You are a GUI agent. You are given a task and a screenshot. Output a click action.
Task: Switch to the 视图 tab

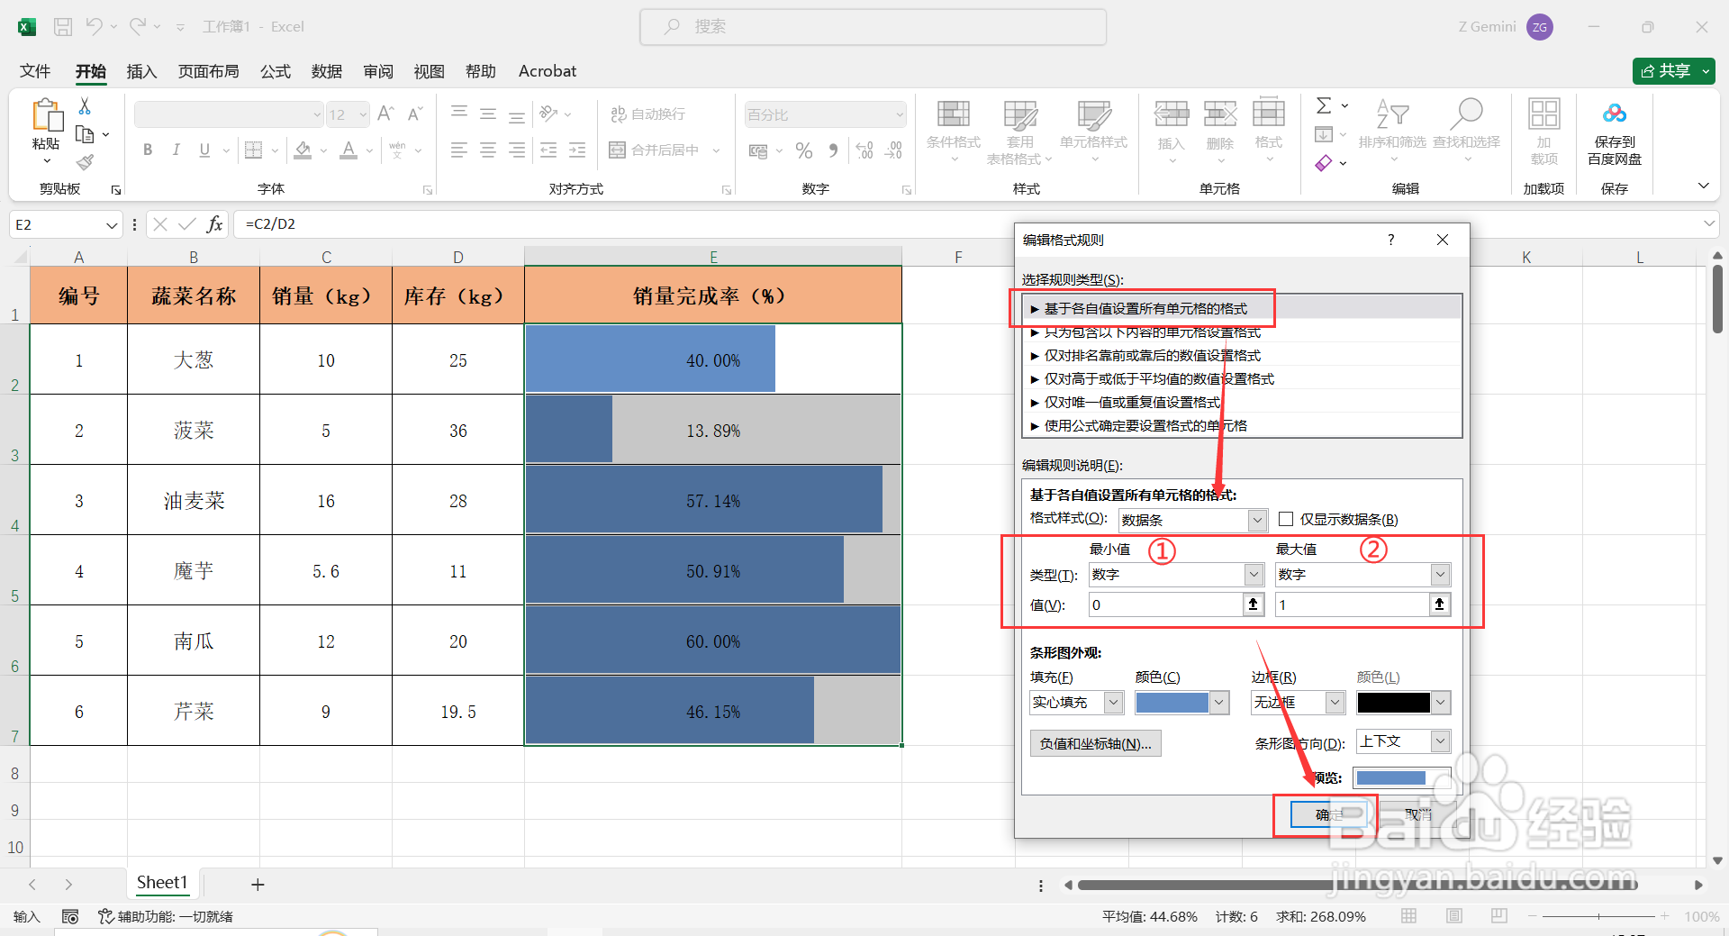tap(430, 71)
